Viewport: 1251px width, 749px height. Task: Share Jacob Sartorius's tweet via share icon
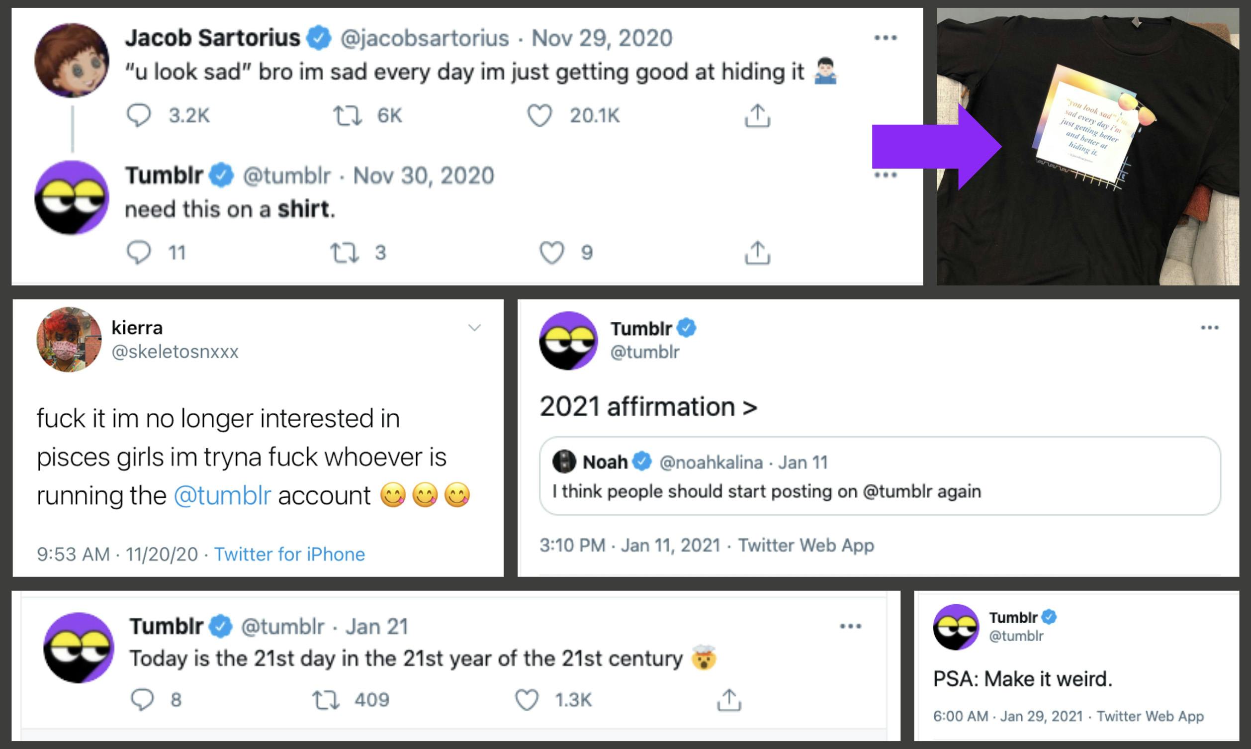pyautogui.click(x=757, y=115)
